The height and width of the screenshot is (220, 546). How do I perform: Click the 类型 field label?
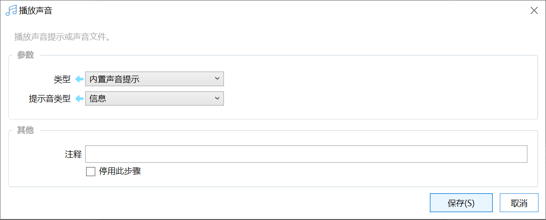tap(62, 79)
